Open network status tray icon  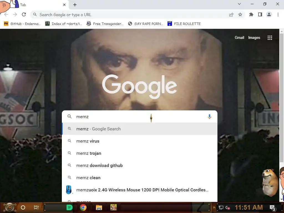pyautogui.click(x=221, y=207)
